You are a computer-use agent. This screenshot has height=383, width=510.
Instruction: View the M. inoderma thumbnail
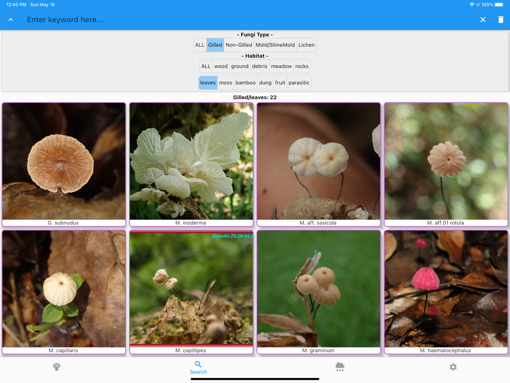pos(191,162)
